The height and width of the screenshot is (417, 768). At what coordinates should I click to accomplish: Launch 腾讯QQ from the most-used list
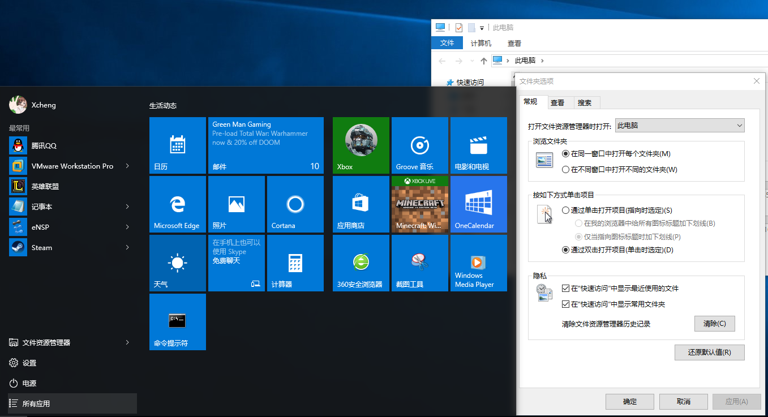click(72, 145)
